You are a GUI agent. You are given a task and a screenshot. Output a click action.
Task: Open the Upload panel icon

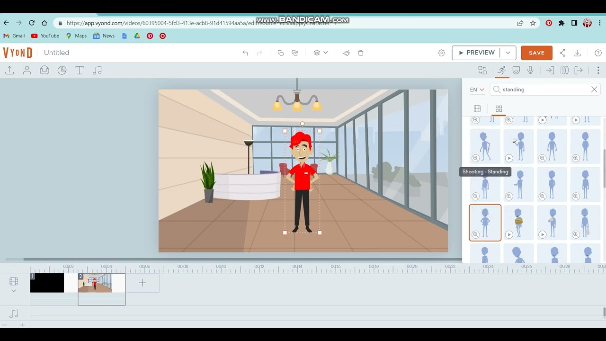pos(9,71)
